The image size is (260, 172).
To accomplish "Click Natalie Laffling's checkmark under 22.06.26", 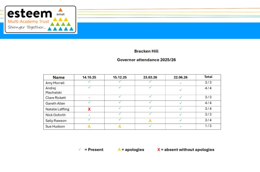I will coord(181,109).
